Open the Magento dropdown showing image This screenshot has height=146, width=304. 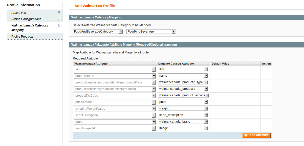(183, 128)
